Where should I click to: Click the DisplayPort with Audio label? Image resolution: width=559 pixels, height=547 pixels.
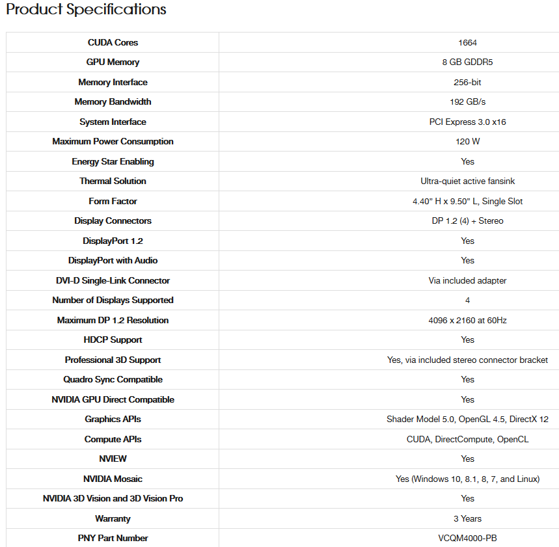pyautogui.click(x=113, y=260)
